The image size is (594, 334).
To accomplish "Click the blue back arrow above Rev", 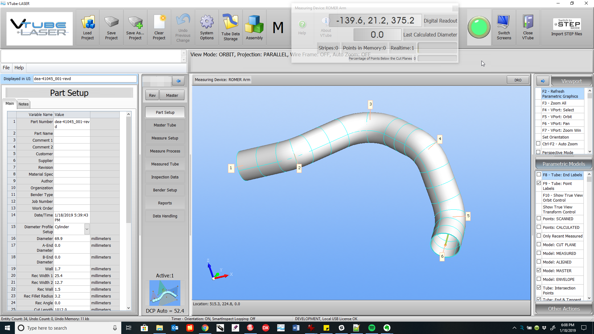I will 178,81.
